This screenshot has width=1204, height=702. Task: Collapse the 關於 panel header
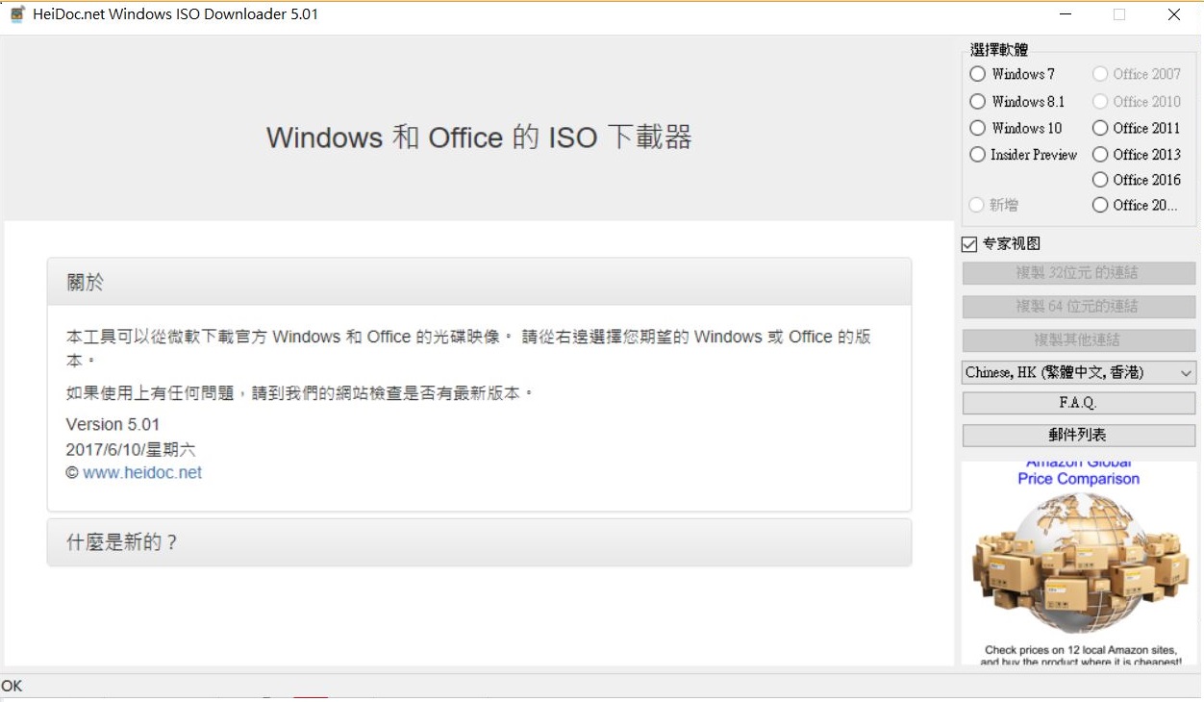click(479, 282)
